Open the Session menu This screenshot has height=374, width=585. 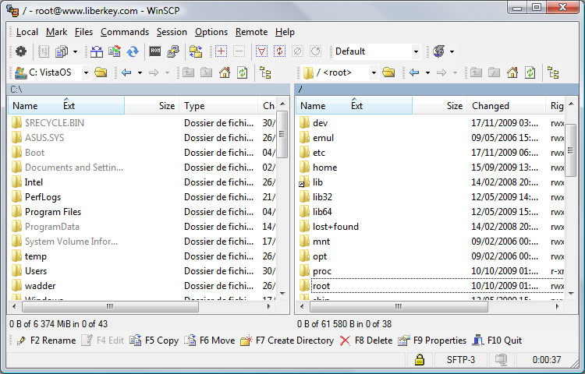[x=172, y=32]
